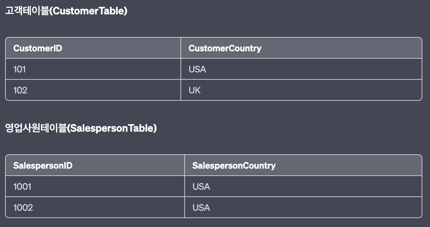Click the cell containing 101
The height and width of the screenshot is (227, 430).
point(19,69)
